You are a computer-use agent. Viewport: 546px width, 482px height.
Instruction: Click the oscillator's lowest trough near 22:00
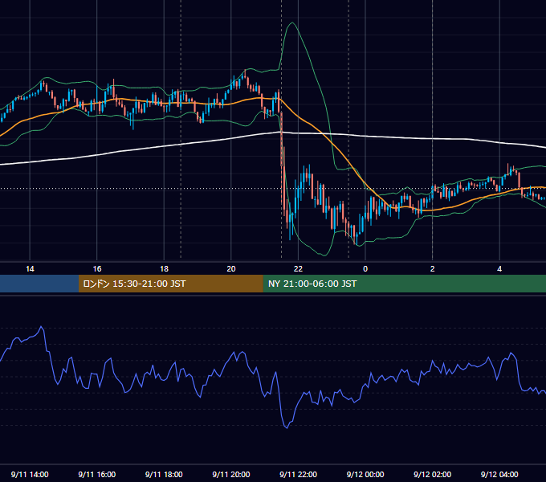[x=287, y=427]
